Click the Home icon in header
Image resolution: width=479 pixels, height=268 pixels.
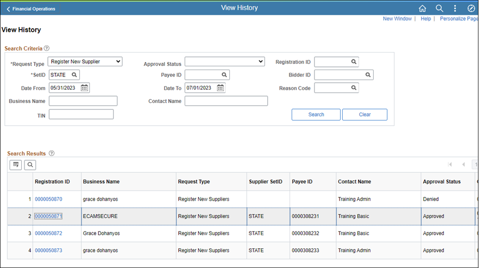(423, 8)
